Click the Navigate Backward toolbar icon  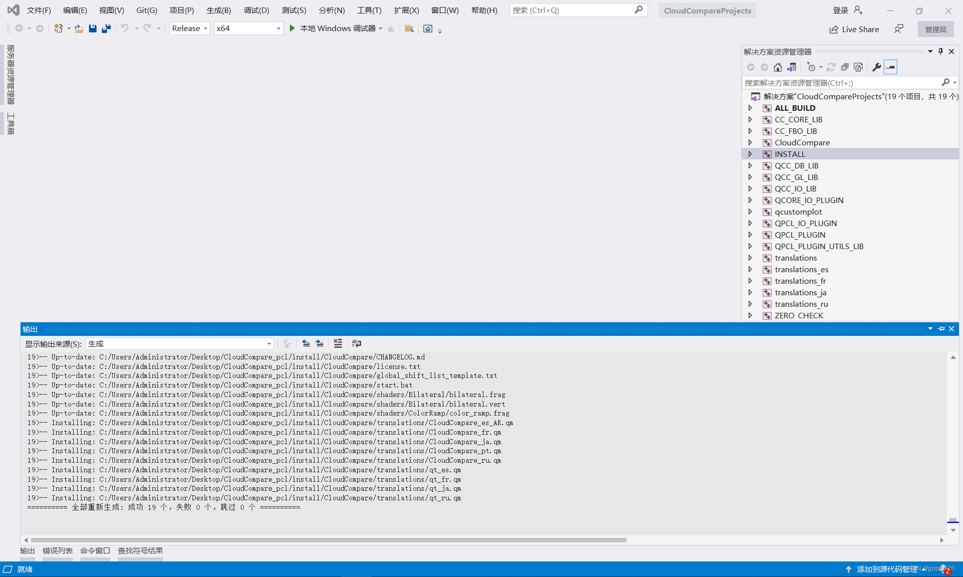click(19, 29)
